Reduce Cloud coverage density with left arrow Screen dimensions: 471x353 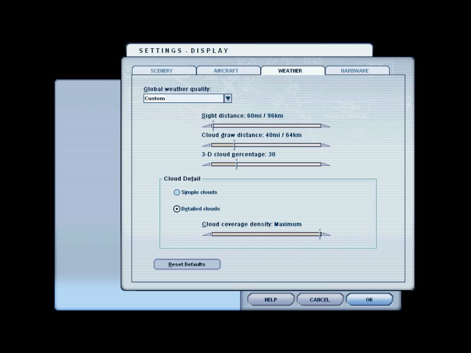click(x=206, y=235)
